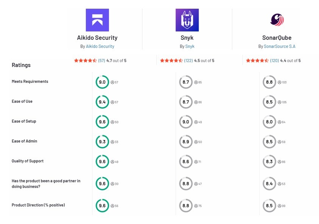Select SonarQube's 8.0 Ease of Setup circle

269,122
